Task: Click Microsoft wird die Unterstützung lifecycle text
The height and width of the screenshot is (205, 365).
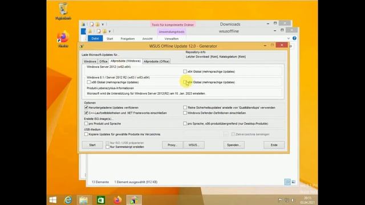Action: [146, 93]
